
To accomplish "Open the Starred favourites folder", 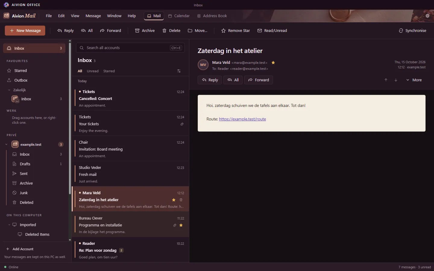I will coord(34,70).
